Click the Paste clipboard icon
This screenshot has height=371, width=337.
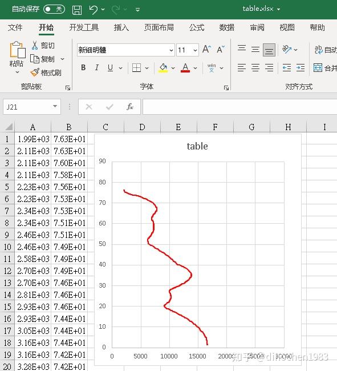pos(17,50)
